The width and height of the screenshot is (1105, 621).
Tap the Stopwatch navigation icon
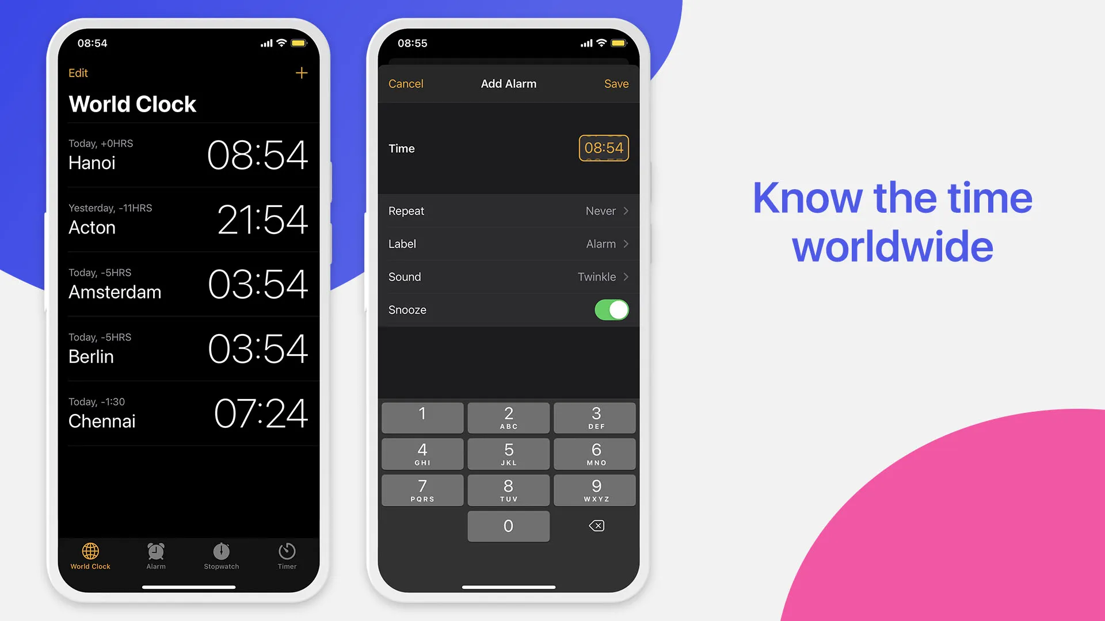click(221, 555)
